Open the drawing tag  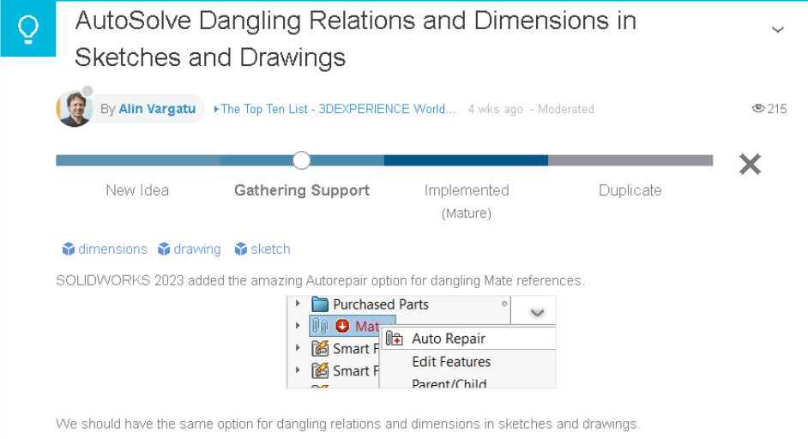[196, 250]
